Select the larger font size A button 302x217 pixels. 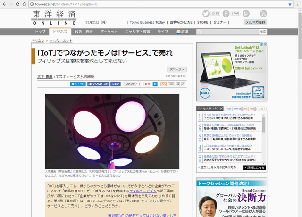pyautogui.click(x=178, y=84)
